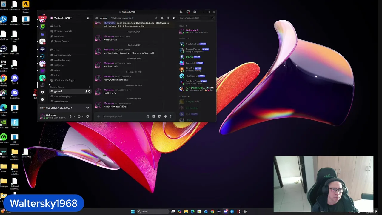
Task: Open notification settings bell icon
Action: 162,18
